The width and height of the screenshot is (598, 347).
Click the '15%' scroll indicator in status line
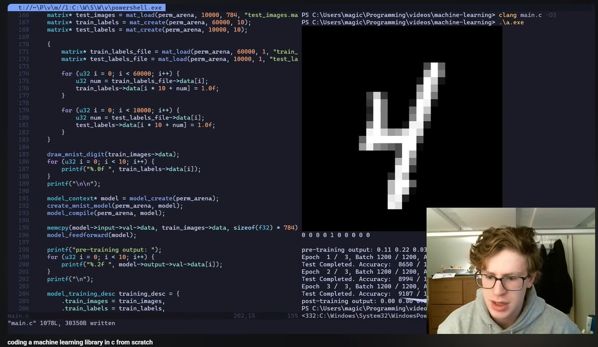293,316
